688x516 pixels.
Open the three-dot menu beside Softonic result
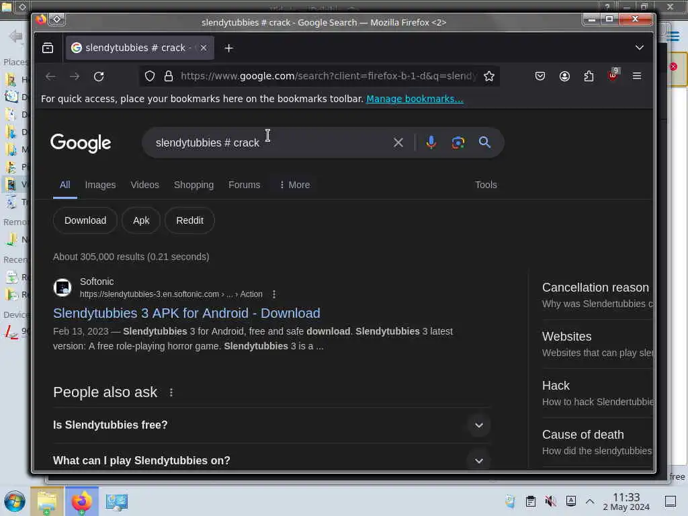[274, 294]
